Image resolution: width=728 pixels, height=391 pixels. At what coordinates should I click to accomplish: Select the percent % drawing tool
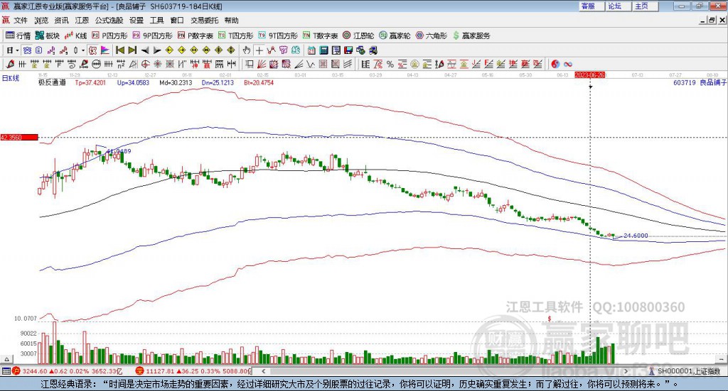tap(390, 64)
